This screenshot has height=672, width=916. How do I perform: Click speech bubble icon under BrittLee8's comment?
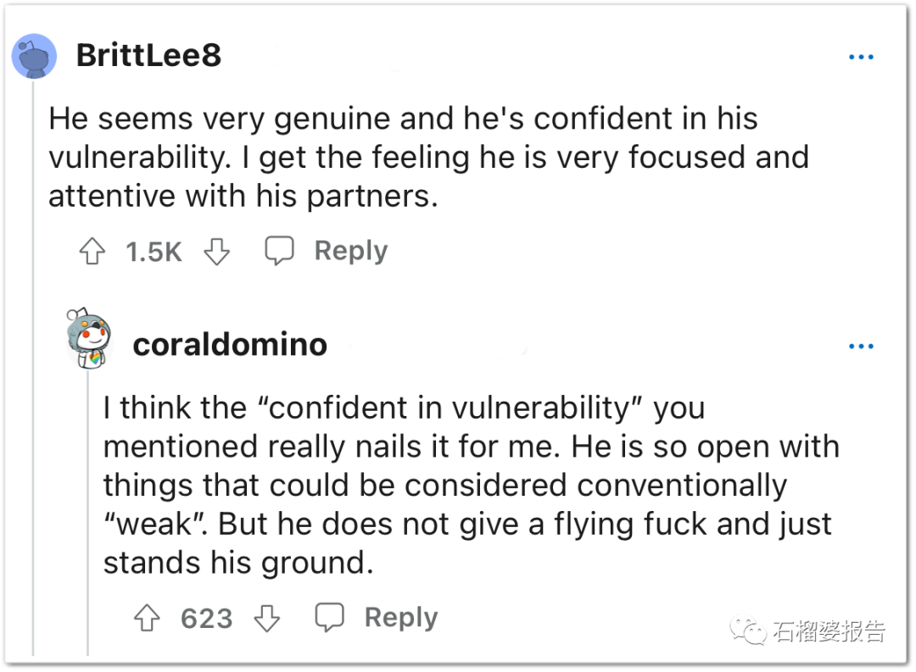(279, 251)
